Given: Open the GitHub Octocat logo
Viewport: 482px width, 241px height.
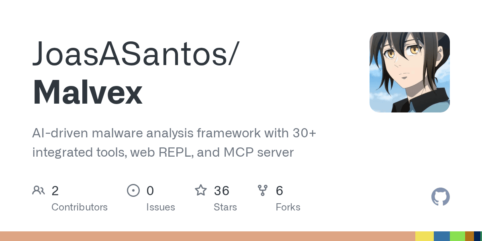Looking at the screenshot, I should [440, 197].
